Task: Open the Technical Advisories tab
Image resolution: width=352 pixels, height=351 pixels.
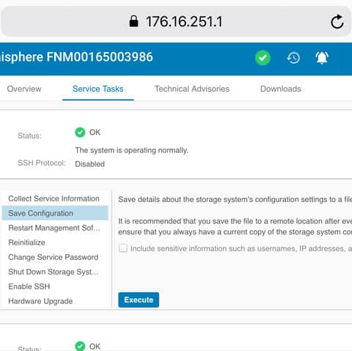Action: tap(192, 89)
